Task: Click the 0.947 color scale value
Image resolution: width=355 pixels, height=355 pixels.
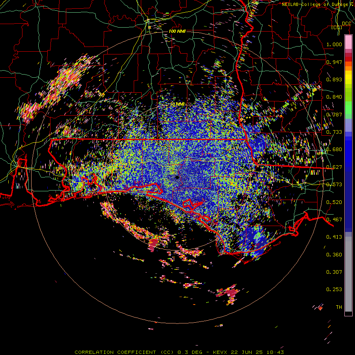Action: click(334, 62)
